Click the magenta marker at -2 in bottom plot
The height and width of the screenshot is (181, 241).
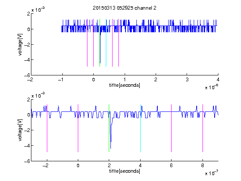(47, 128)
